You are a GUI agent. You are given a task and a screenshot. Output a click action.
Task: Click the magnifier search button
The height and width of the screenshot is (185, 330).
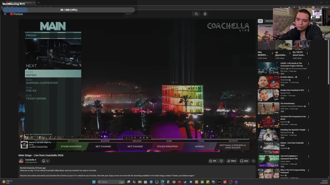[x=196, y=14]
